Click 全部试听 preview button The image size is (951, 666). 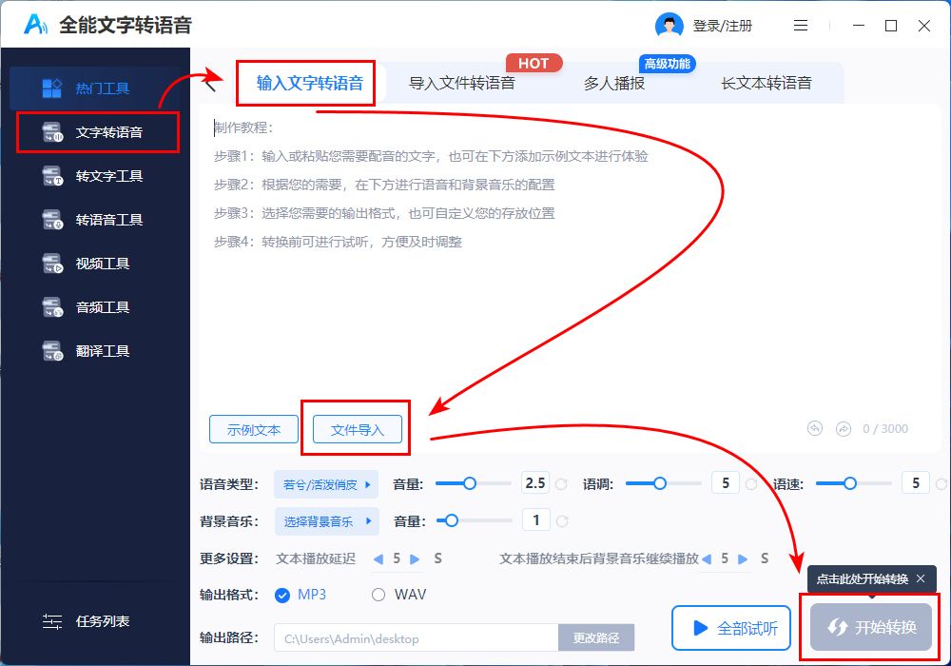pyautogui.click(x=730, y=628)
